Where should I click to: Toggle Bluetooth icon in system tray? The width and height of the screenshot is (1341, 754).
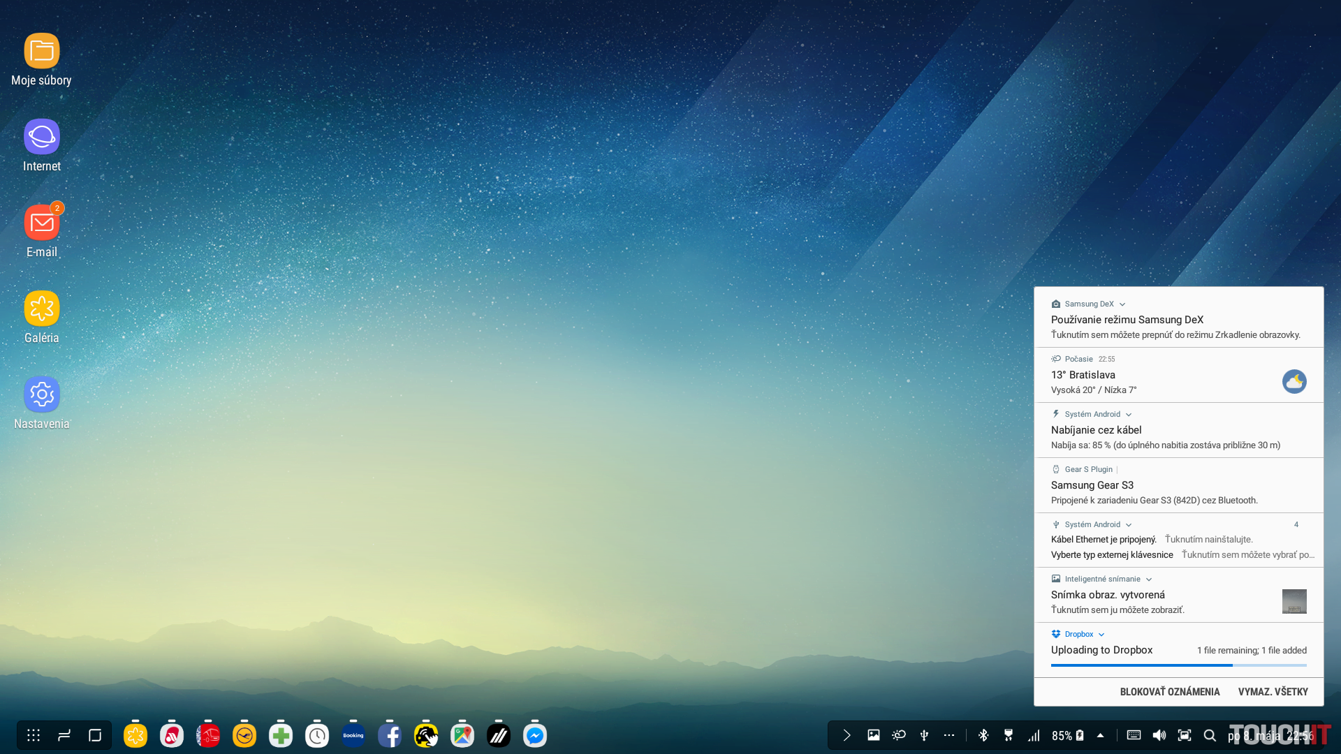tap(983, 735)
